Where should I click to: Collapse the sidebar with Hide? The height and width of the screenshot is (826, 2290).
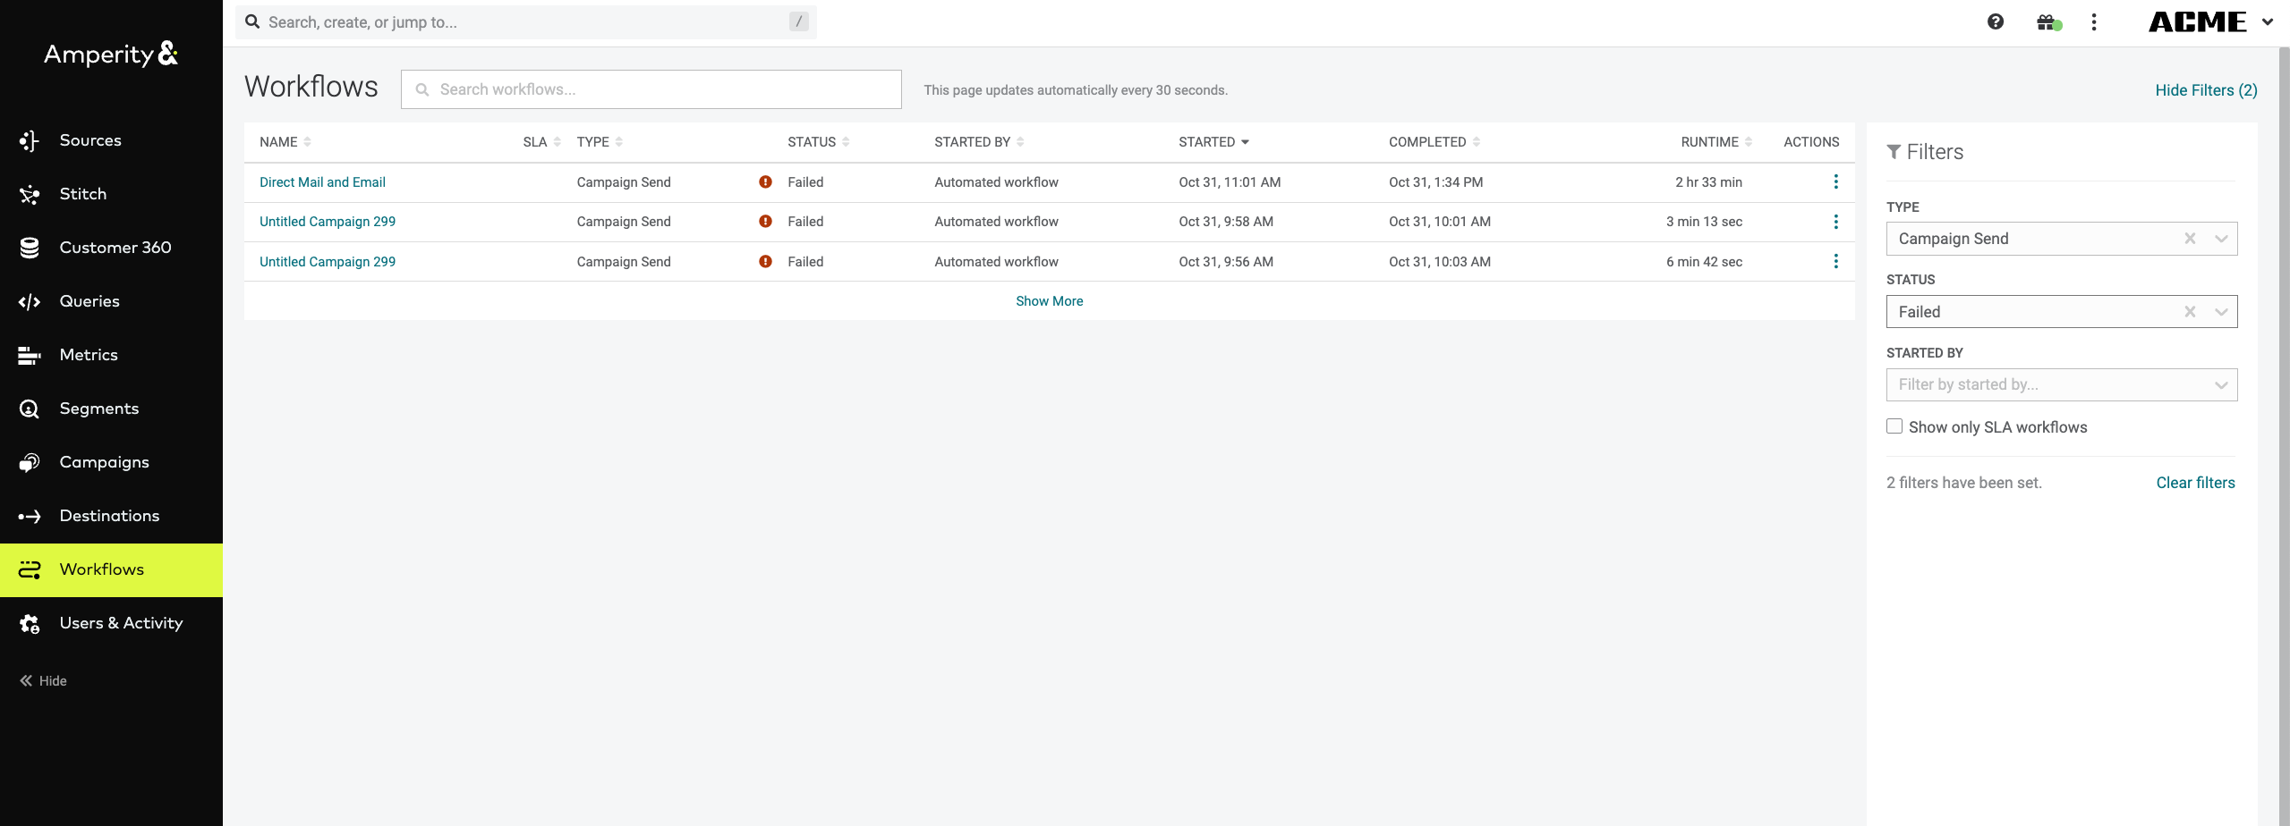coord(43,680)
